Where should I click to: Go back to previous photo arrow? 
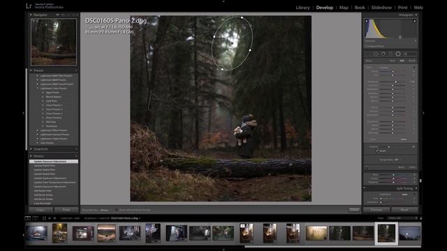click(x=50, y=218)
